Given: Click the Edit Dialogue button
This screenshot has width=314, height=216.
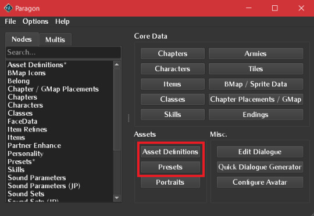Looking at the screenshot, I should [x=260, y=152].
